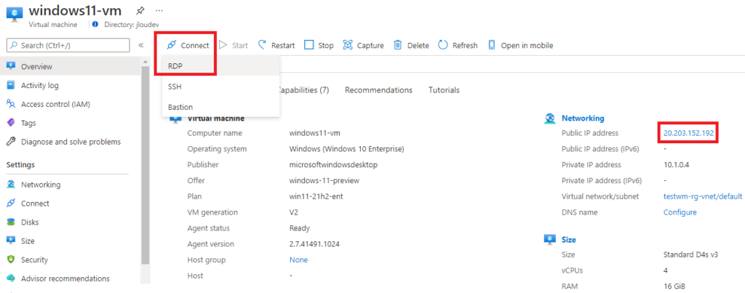745x293 pixels.
Task: Click RAM value 16 GiB
Action: pyautogui.click(x=674, y=286)
